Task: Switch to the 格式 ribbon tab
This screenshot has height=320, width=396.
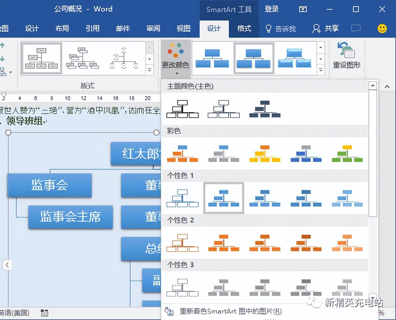Action: [243, 29]
